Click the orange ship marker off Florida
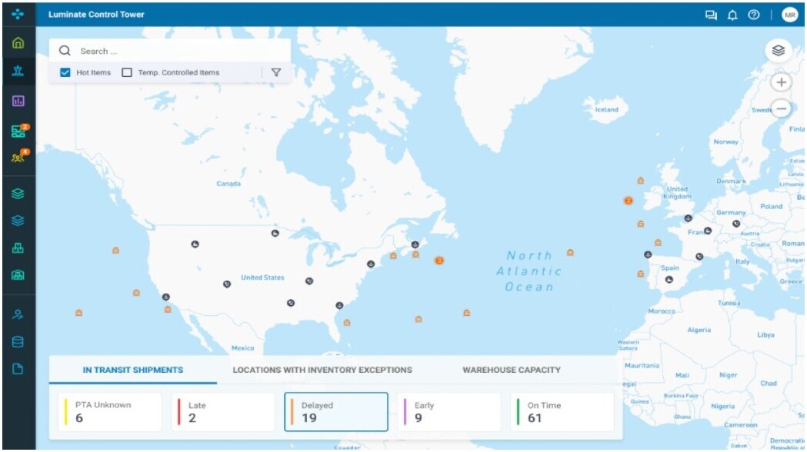 [347, 323]
